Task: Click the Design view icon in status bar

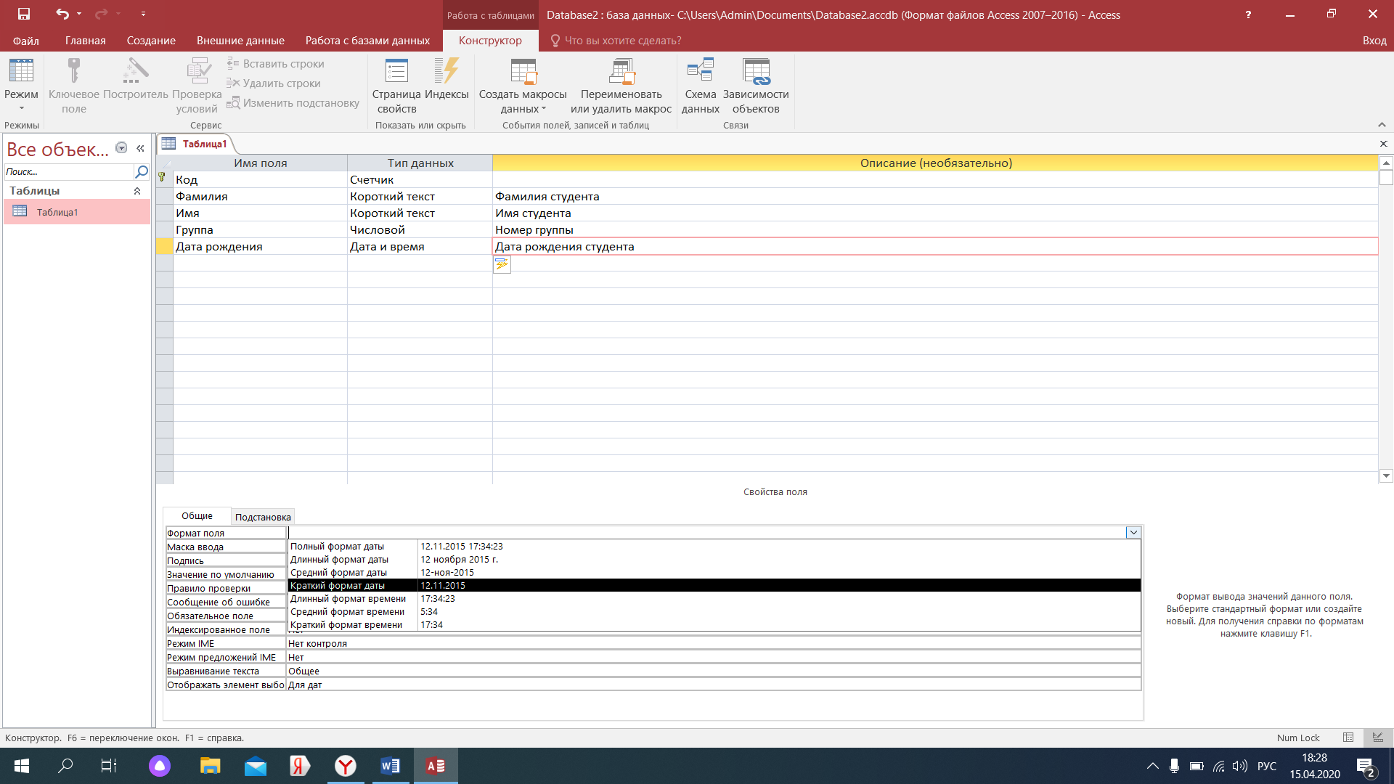Action: click(1377, 738)
